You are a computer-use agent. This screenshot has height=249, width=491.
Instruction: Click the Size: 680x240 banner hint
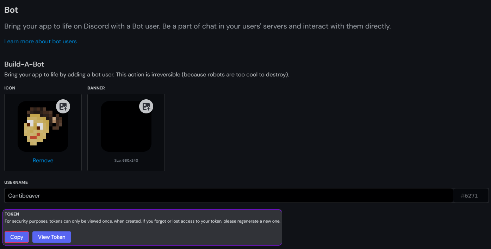click(126, 161)
